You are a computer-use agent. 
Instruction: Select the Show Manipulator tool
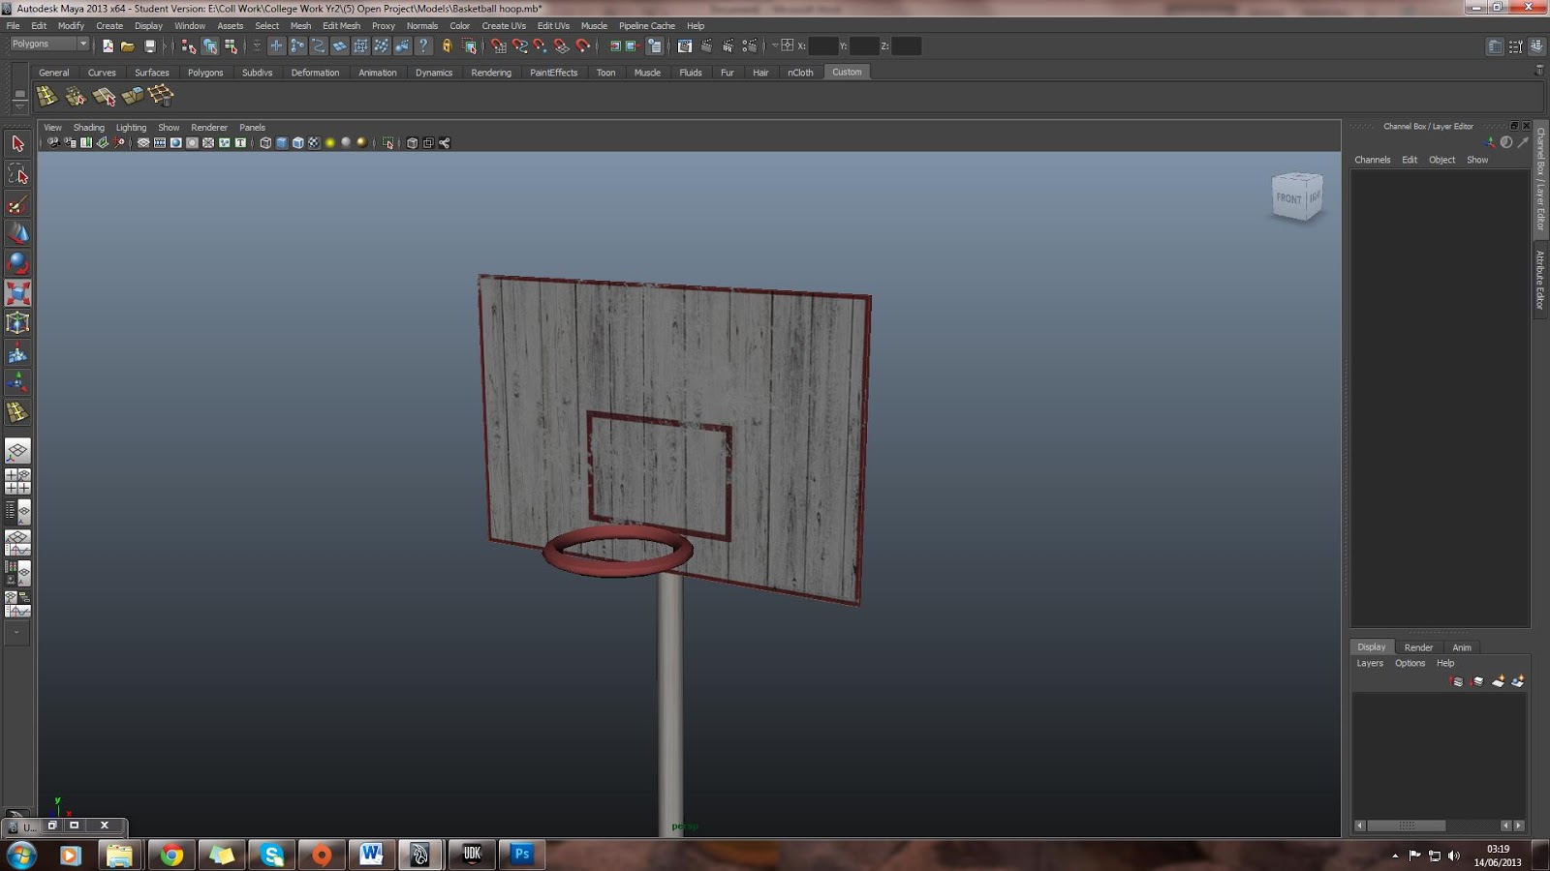point(17,383)
